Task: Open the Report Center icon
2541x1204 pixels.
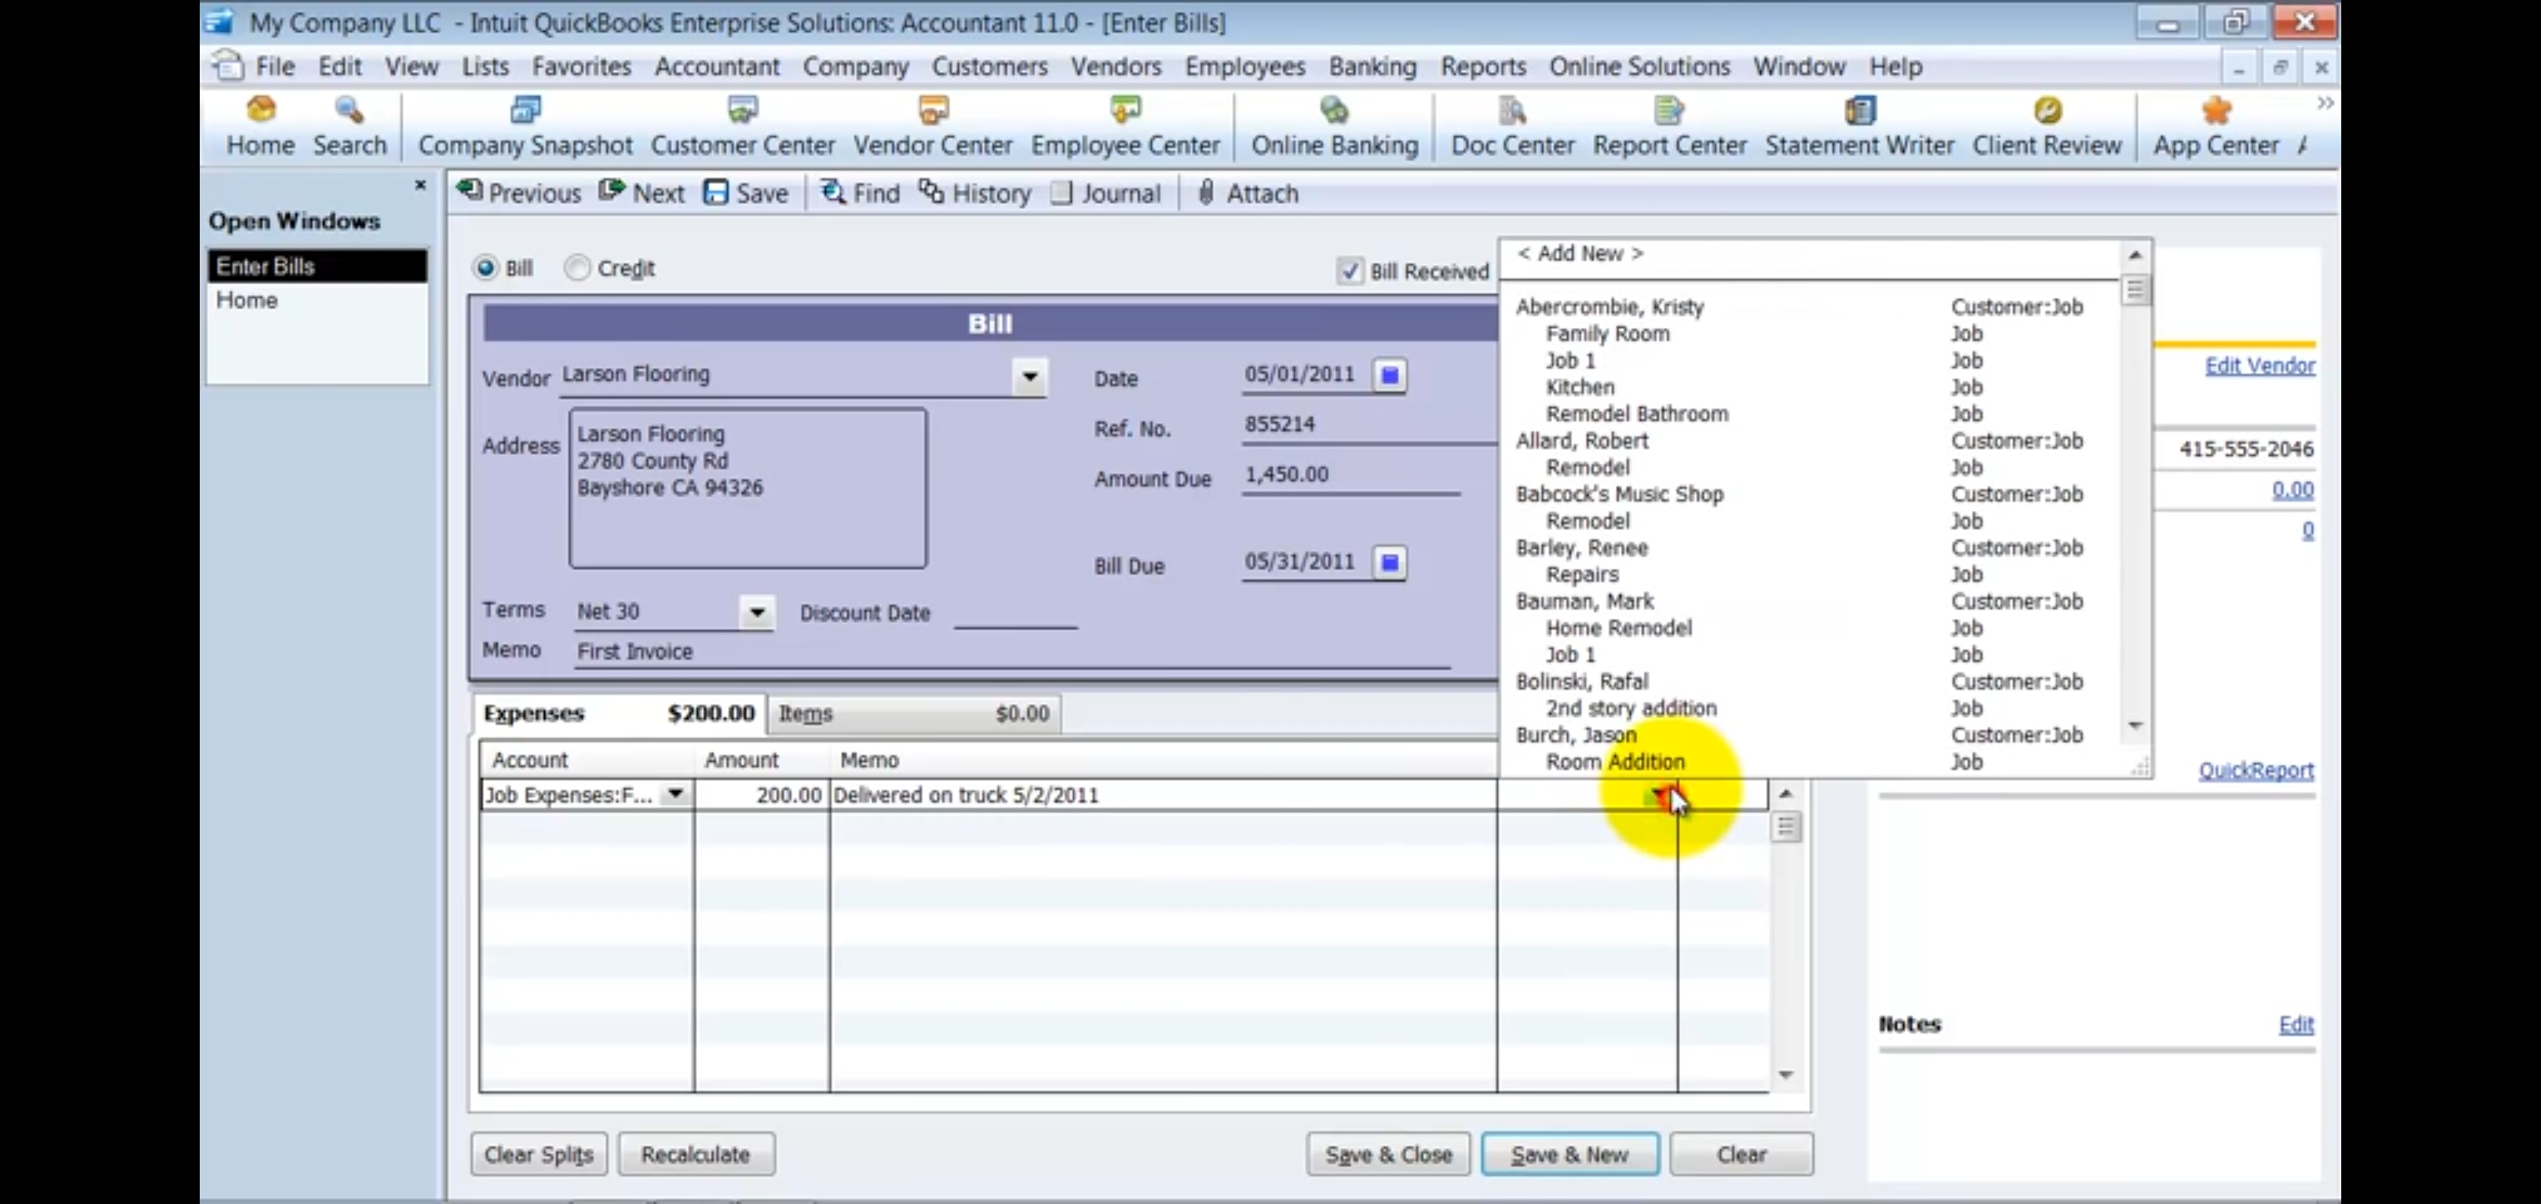Action: tap(1669, 126)
